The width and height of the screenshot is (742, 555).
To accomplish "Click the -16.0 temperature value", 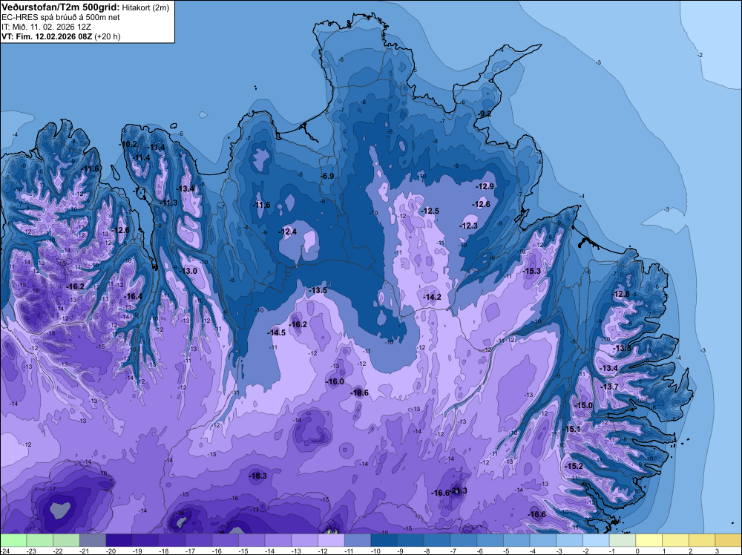I will [335, 382].
